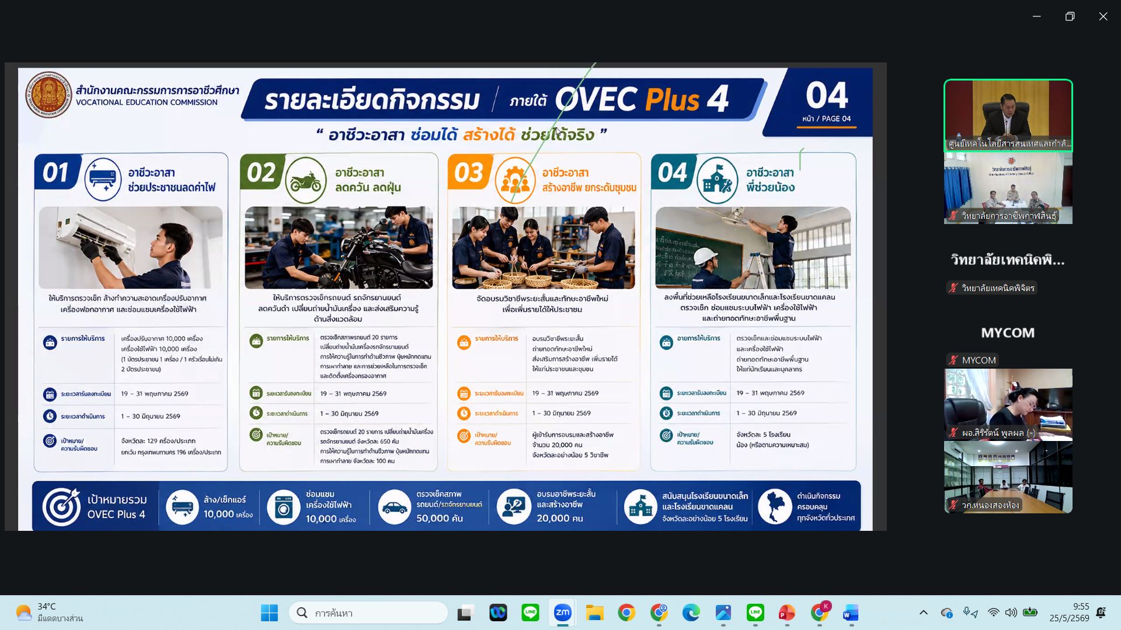Select the วก.หนองสองห้อง video tile
Image resolution: width=1121 pixels, height=630 pixels.
click(x=1008, y=477)
